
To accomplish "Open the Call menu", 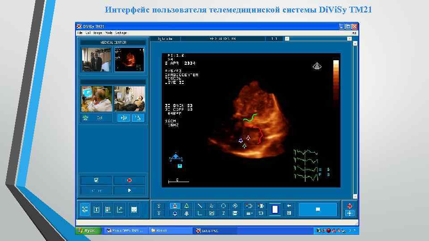I will [x=88, y=33].
